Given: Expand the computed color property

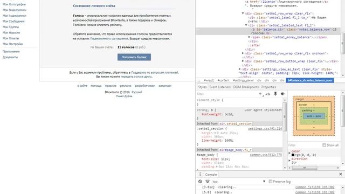Looking at the screenshot, I should click(x=289, y=153).
